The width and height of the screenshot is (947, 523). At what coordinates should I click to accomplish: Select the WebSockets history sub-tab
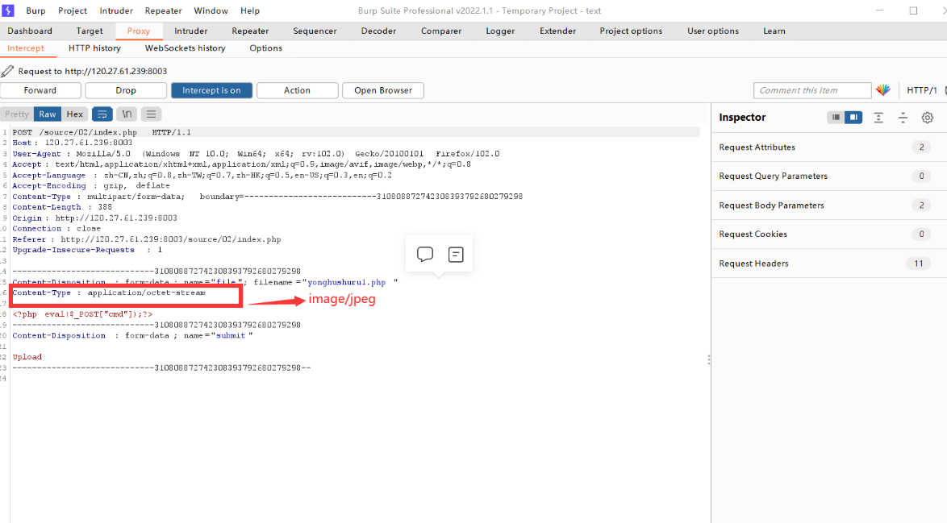click(185, 48)
